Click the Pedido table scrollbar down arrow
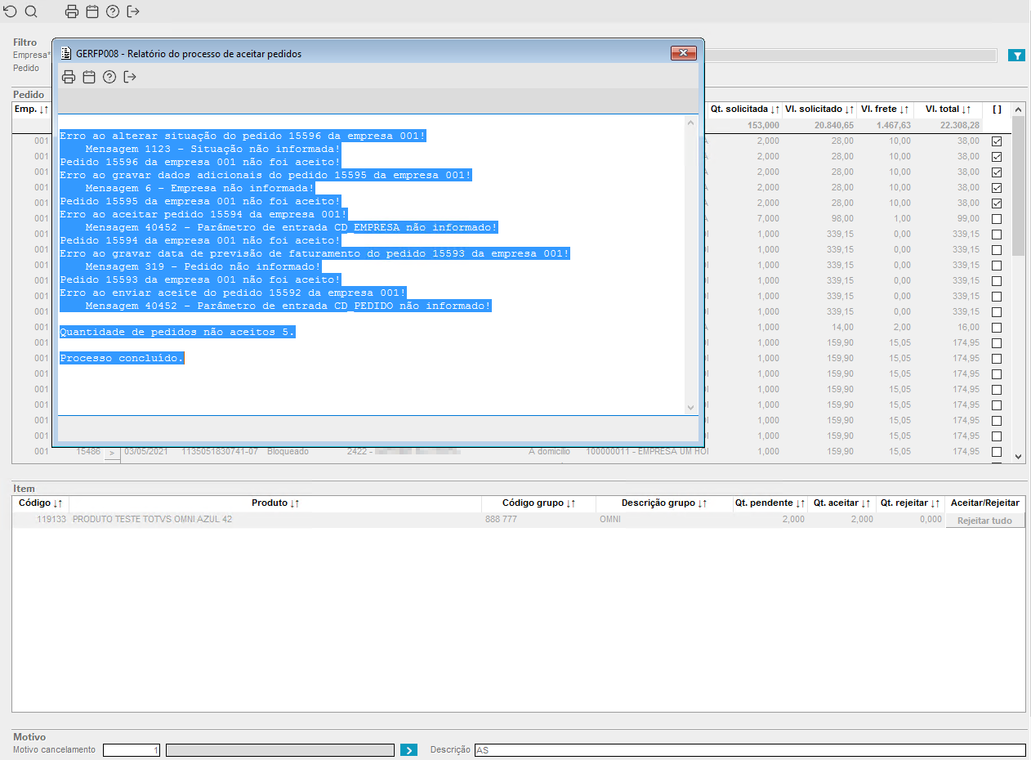This screenshot has width=1031, height=760. click(x=1018, y=457)
